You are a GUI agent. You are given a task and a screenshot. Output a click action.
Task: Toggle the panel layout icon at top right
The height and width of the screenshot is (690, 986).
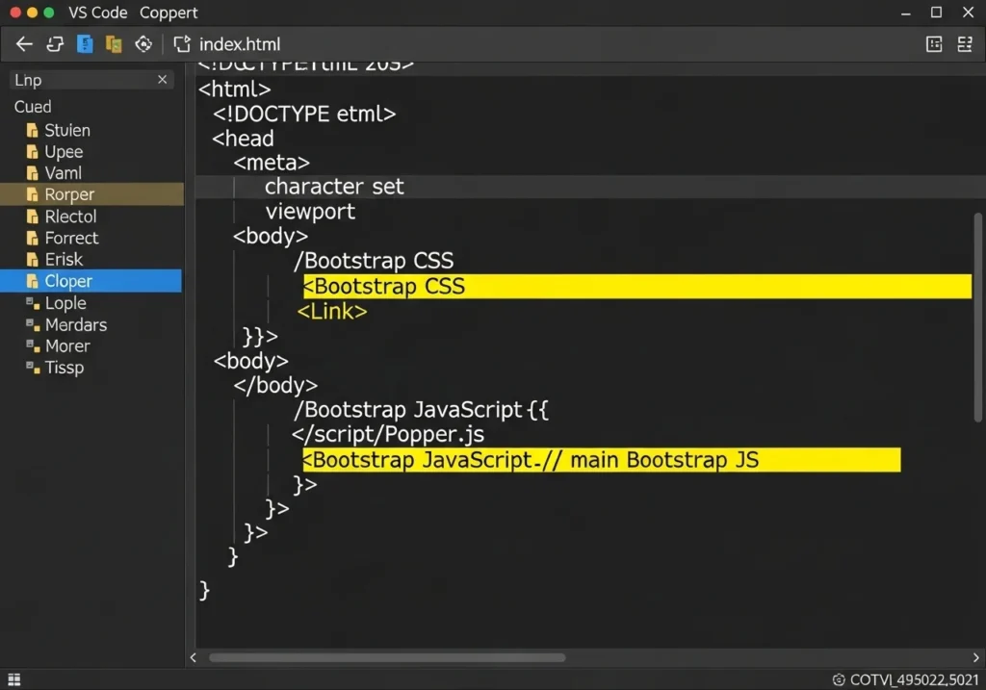[x=933, y=44]
